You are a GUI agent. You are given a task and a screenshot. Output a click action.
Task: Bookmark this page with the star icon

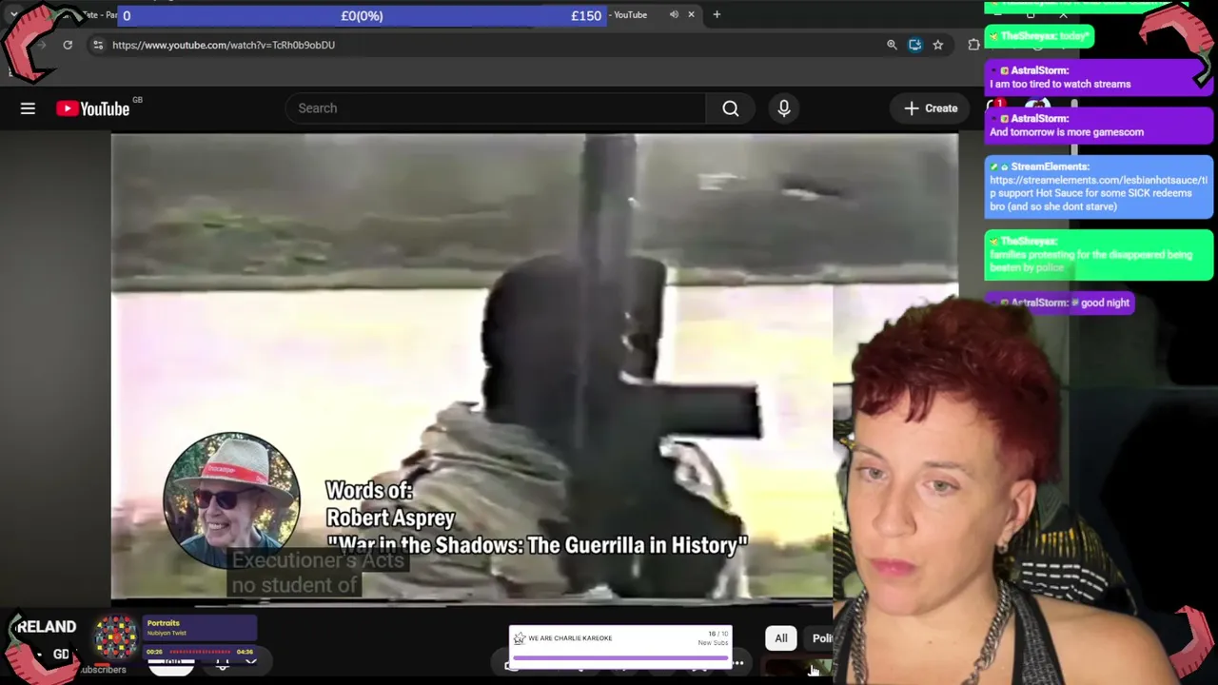938,45
